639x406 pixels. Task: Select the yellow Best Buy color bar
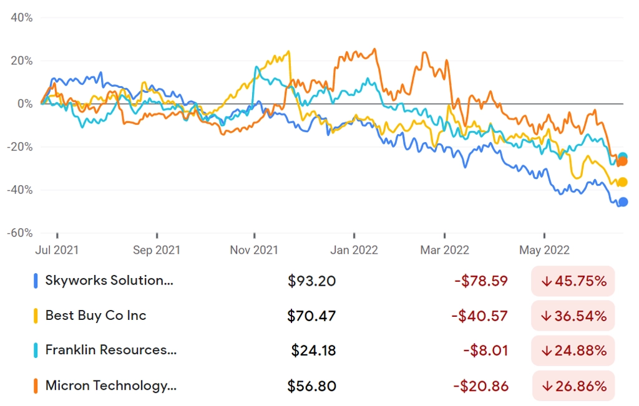(36, 316)
